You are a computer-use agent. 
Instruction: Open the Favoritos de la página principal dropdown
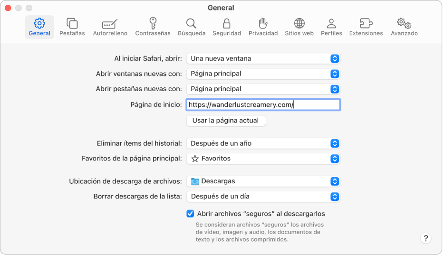click(263, 159)
